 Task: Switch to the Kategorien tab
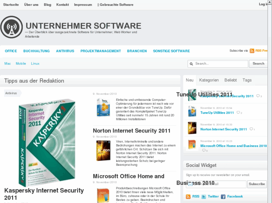(209, 80)
